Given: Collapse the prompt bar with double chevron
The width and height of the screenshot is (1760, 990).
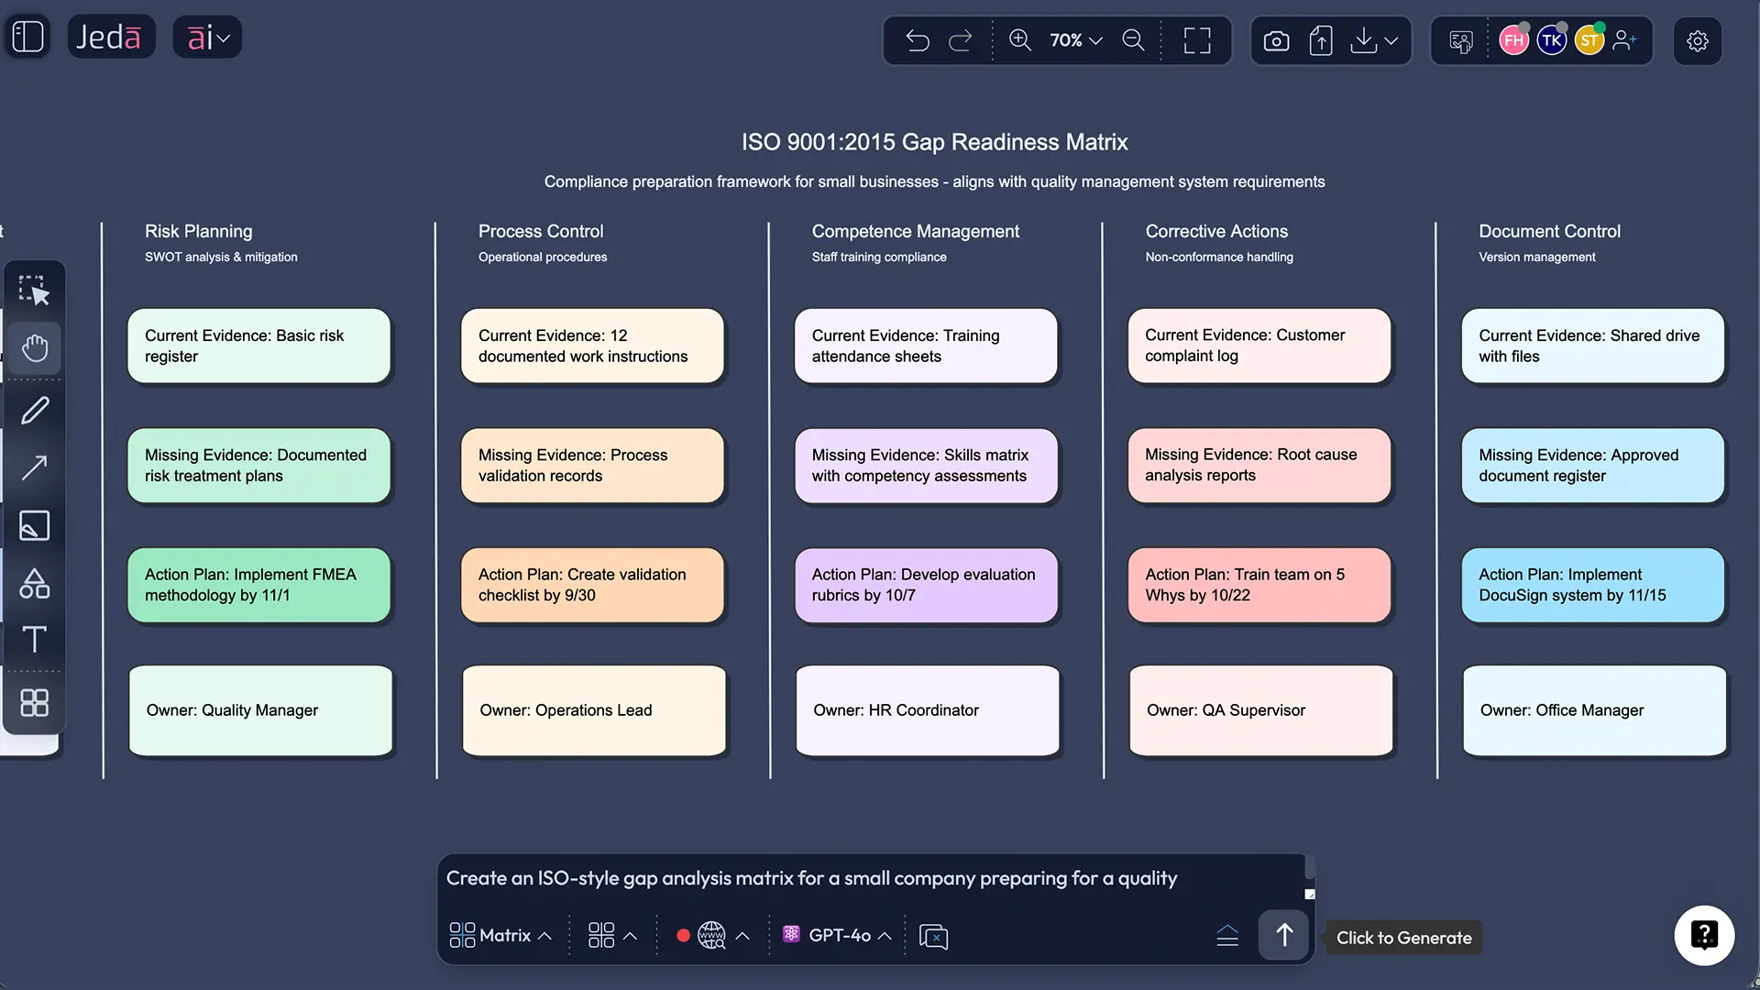Looking at the screenshot, I should 1228,935.
